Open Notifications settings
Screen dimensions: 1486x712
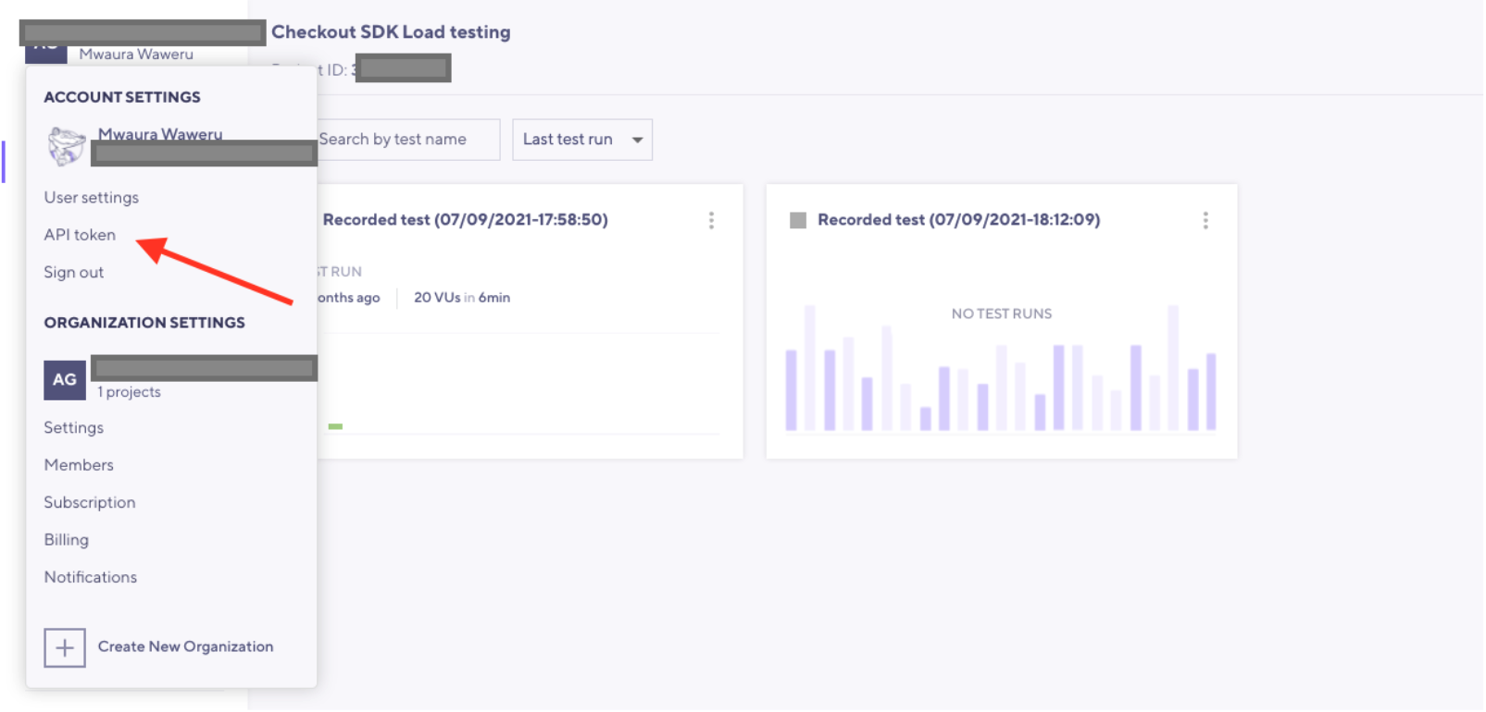coord(90,577)
